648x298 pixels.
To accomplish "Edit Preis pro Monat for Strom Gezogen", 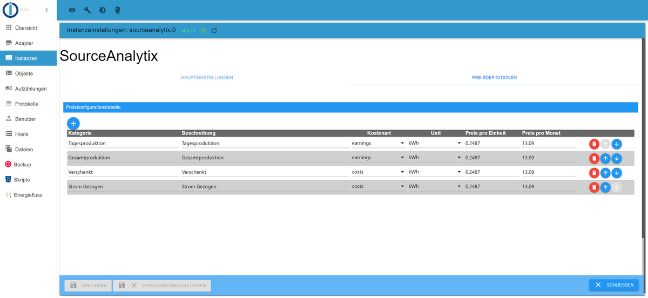I will coord(549,186).
